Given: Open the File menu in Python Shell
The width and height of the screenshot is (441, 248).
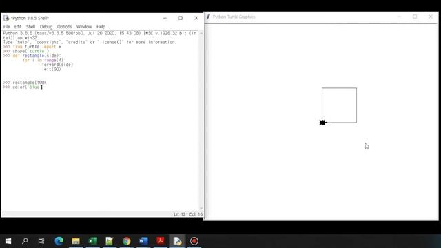Looking at the screenshot, I should point(6,27).
